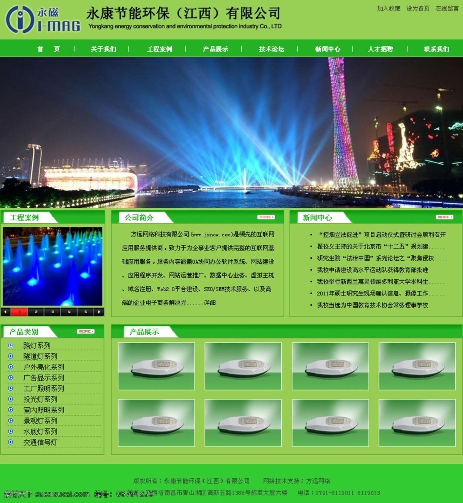Image resolution: width=463 pixels, height=503 pixels.
Task: Click the bullet icon beside 水底灯系列
Action: 10,432
